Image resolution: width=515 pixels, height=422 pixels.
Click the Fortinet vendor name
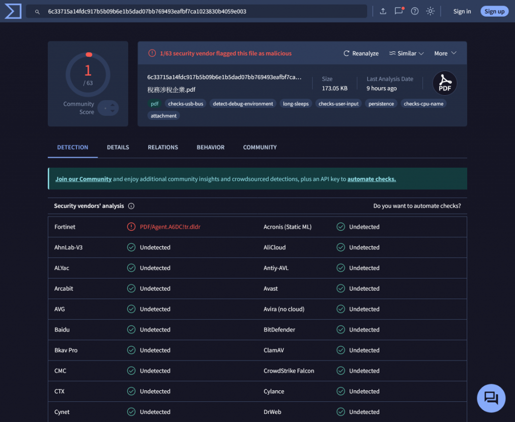pos(65,227)
